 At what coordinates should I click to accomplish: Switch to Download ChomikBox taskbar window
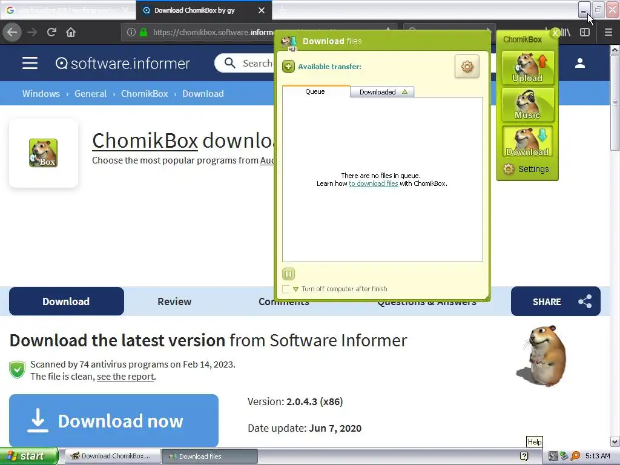click(x=113, y=457)
